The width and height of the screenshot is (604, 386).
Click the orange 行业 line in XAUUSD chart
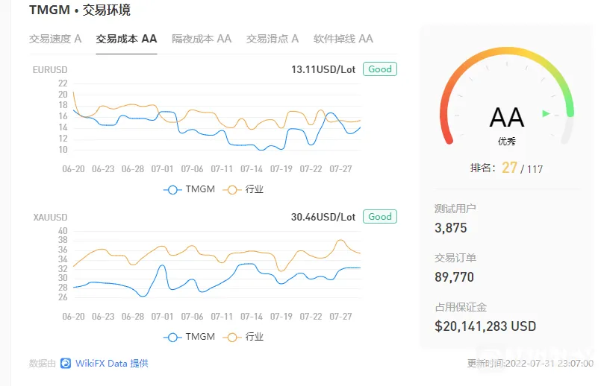(x=216, y=252)
